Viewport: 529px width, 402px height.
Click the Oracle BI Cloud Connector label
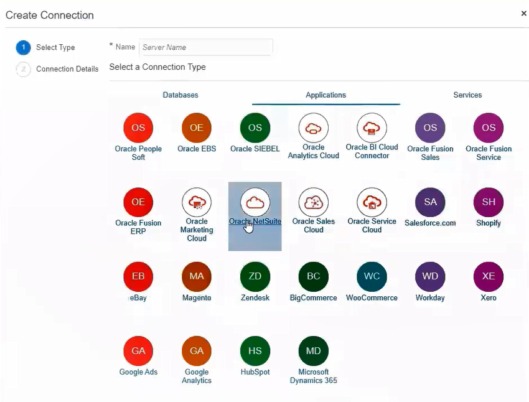pyautogui.click(x=372, y=151)
